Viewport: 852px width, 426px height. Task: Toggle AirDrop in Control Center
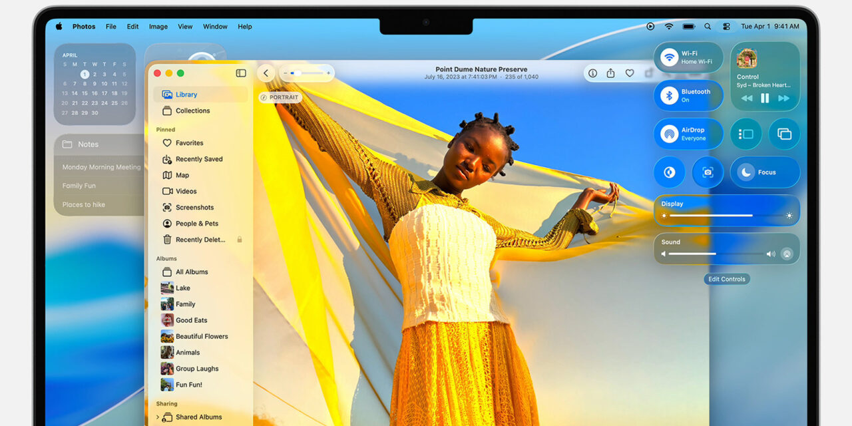pos(669,134)
